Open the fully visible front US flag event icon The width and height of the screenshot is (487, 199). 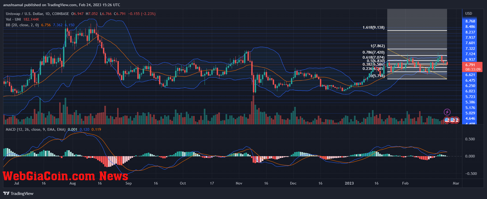(x=447, y=120)
